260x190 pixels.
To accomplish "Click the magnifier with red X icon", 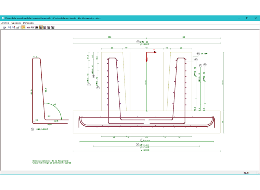I will (x=14, y=27).
